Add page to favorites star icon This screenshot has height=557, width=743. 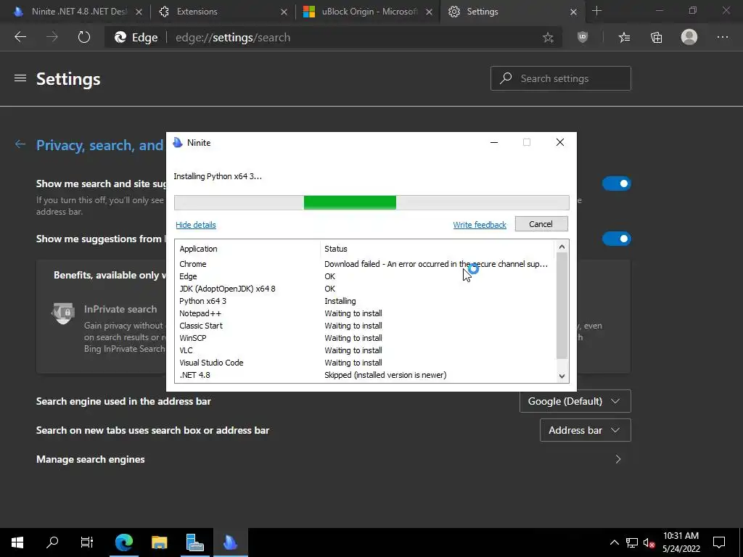click(549, 38)
